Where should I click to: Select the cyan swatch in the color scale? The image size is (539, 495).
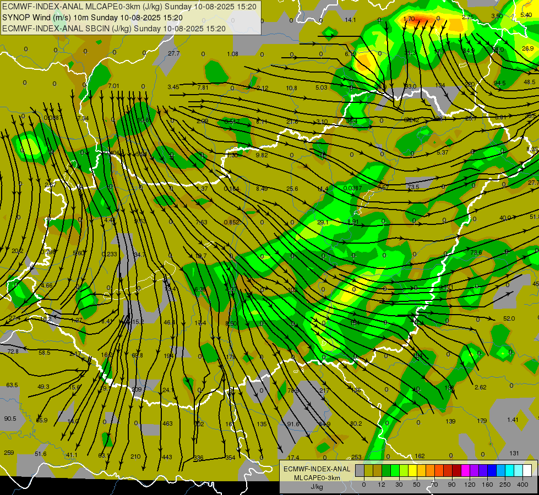(510, 470)
